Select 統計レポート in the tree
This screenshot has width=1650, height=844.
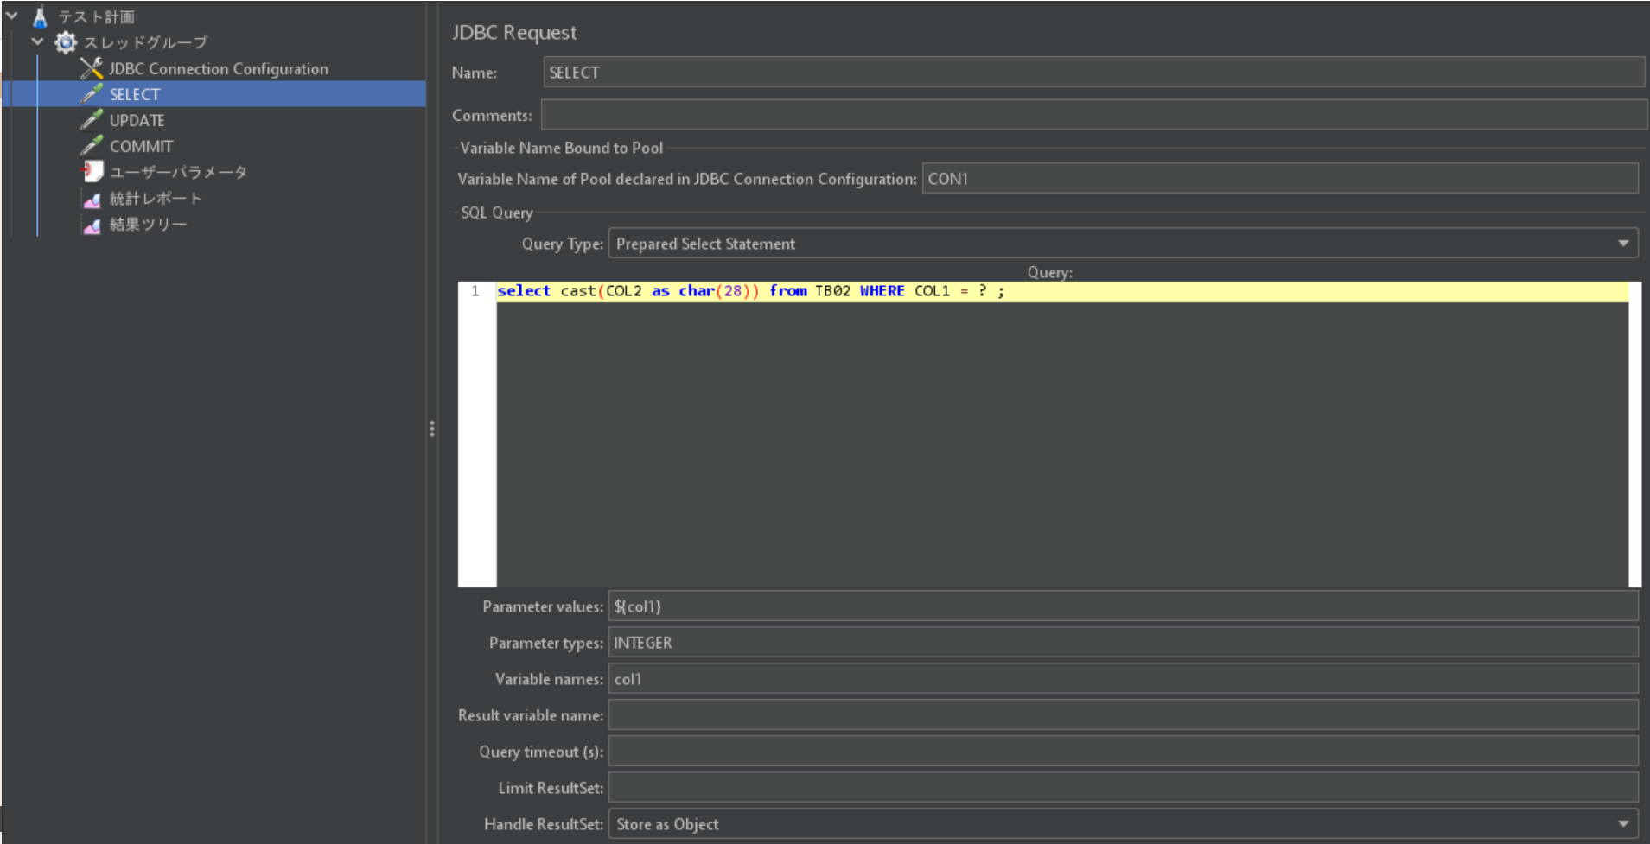156,198
